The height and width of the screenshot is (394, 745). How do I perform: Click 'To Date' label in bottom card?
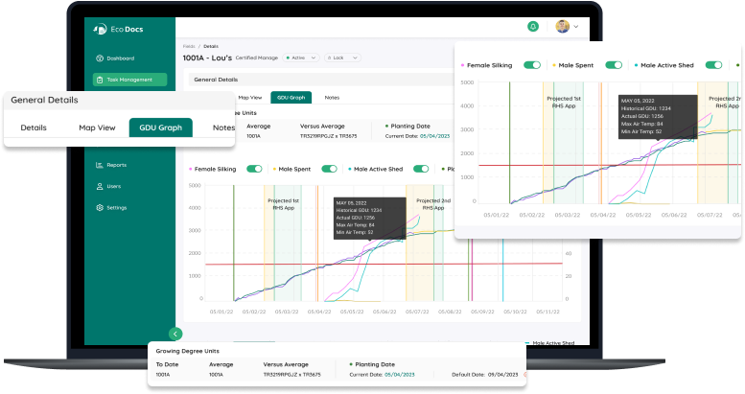pos(167,364)
